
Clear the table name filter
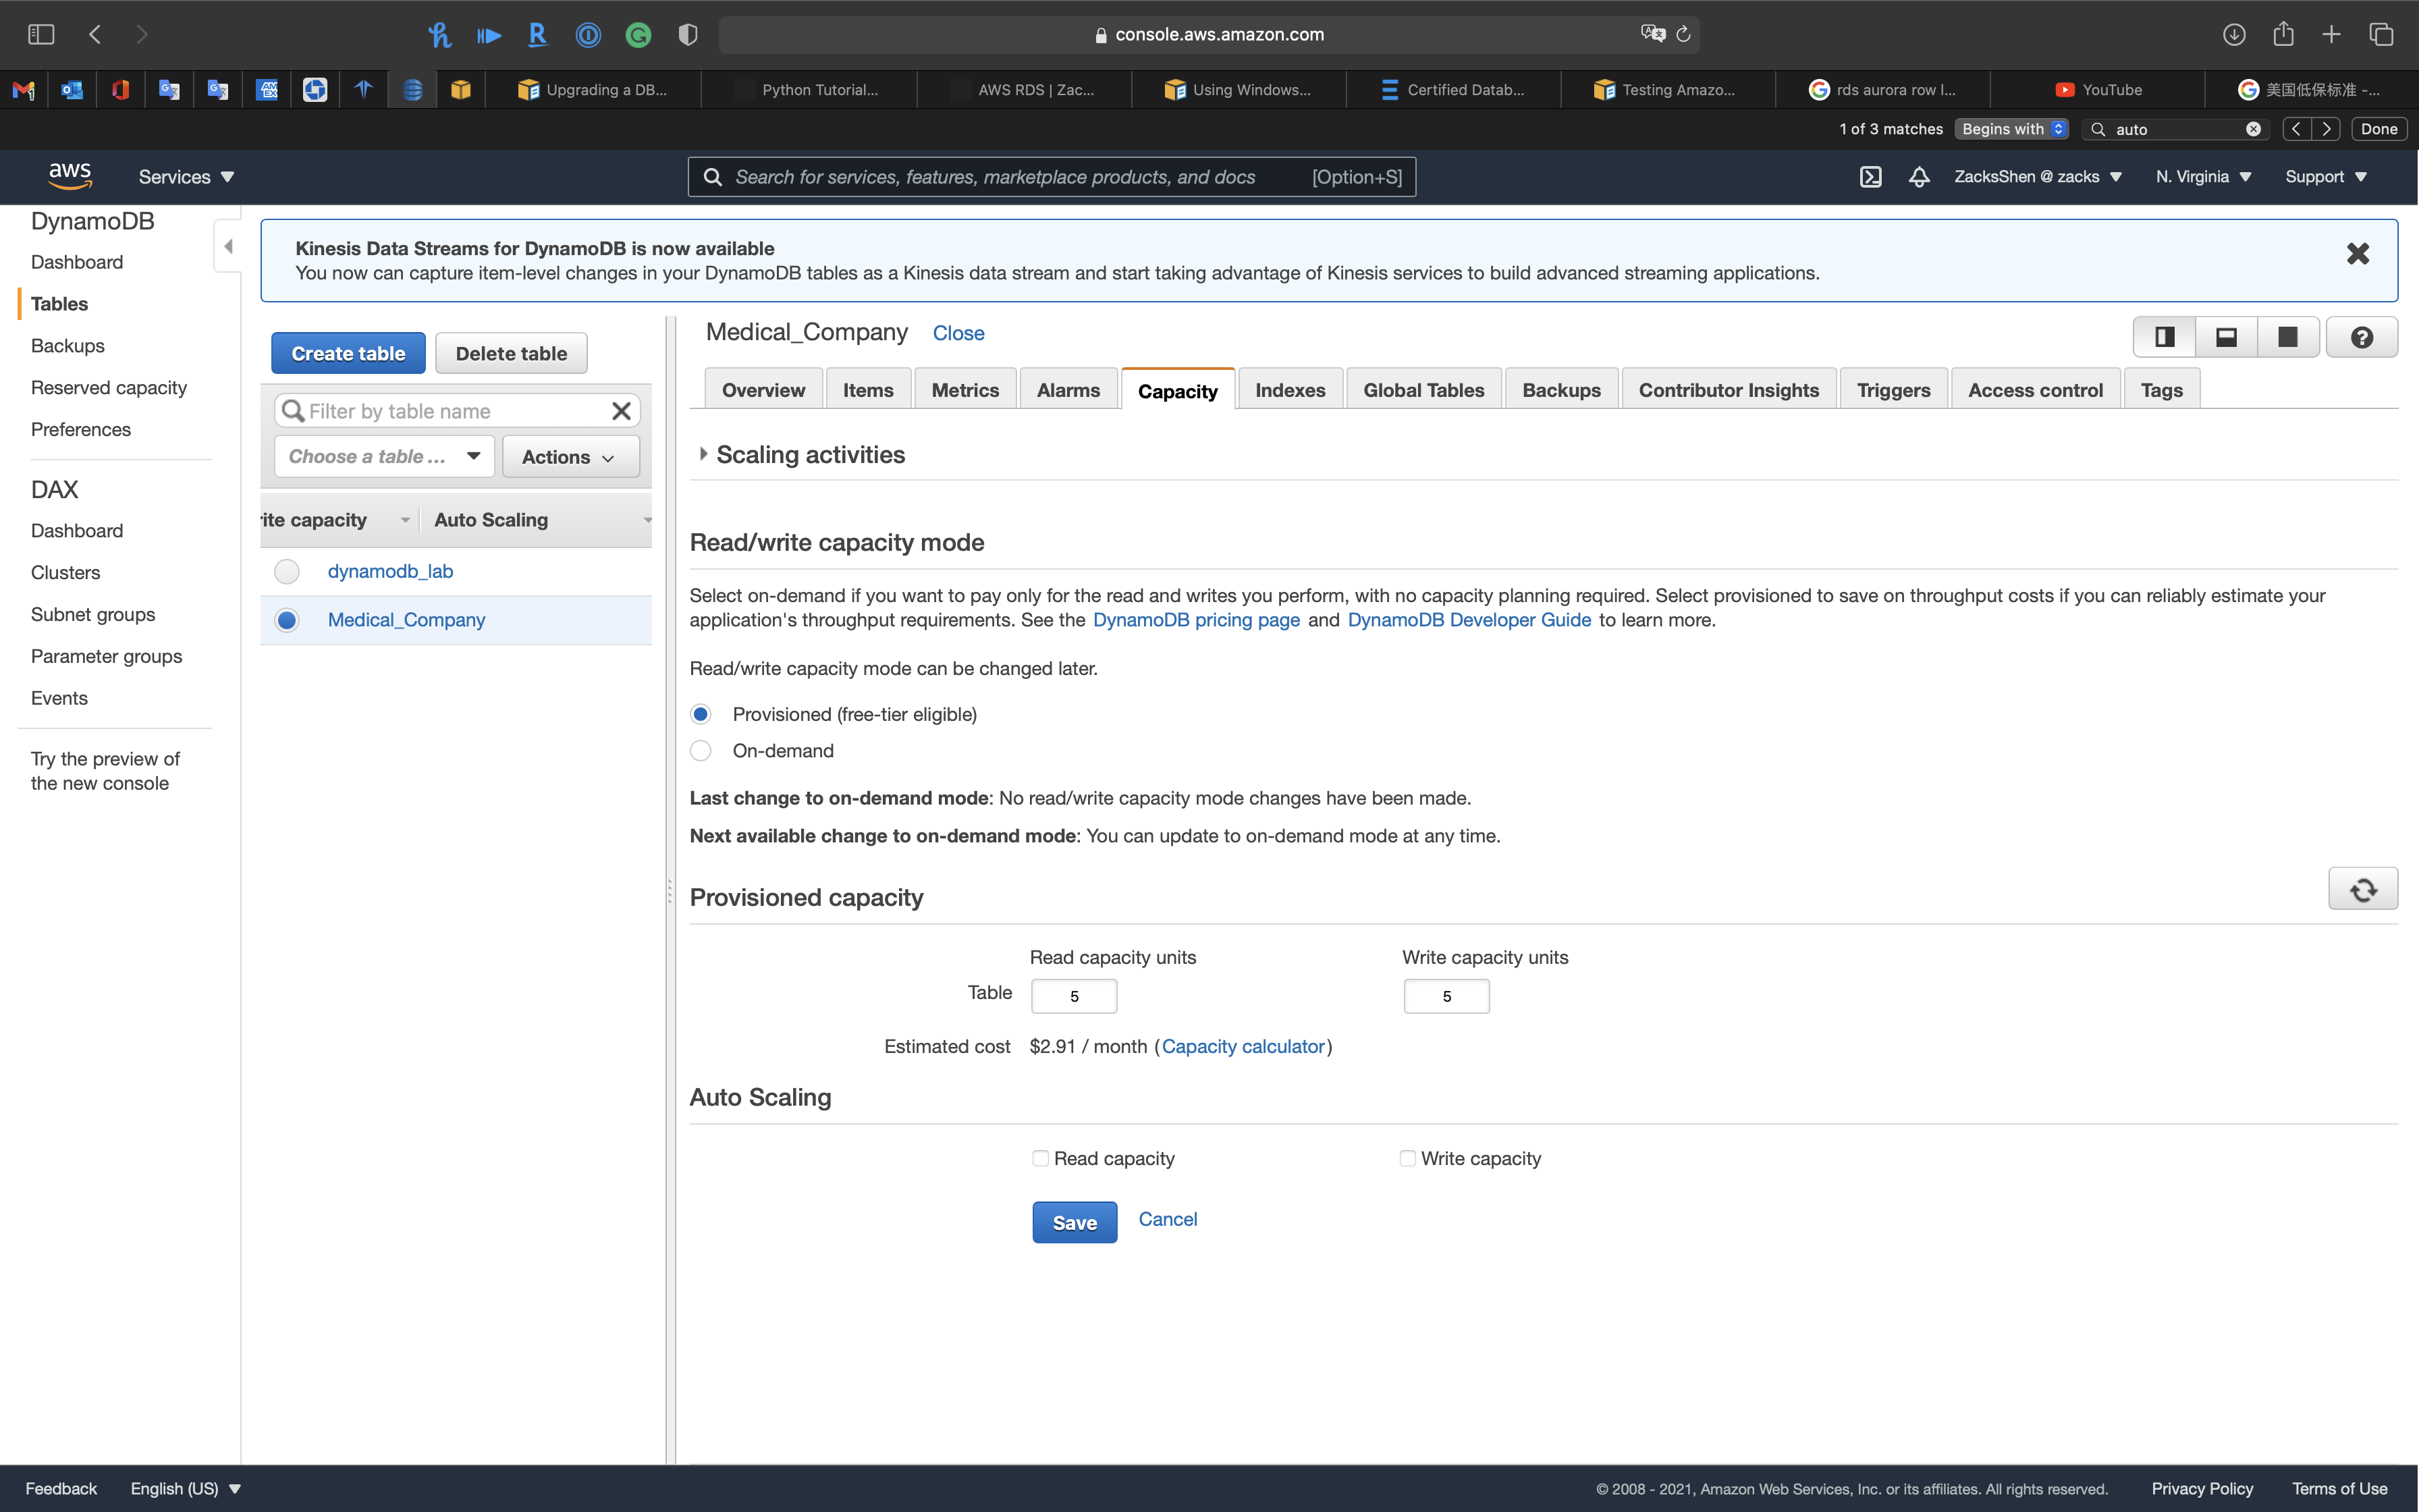tap(621, 411)
